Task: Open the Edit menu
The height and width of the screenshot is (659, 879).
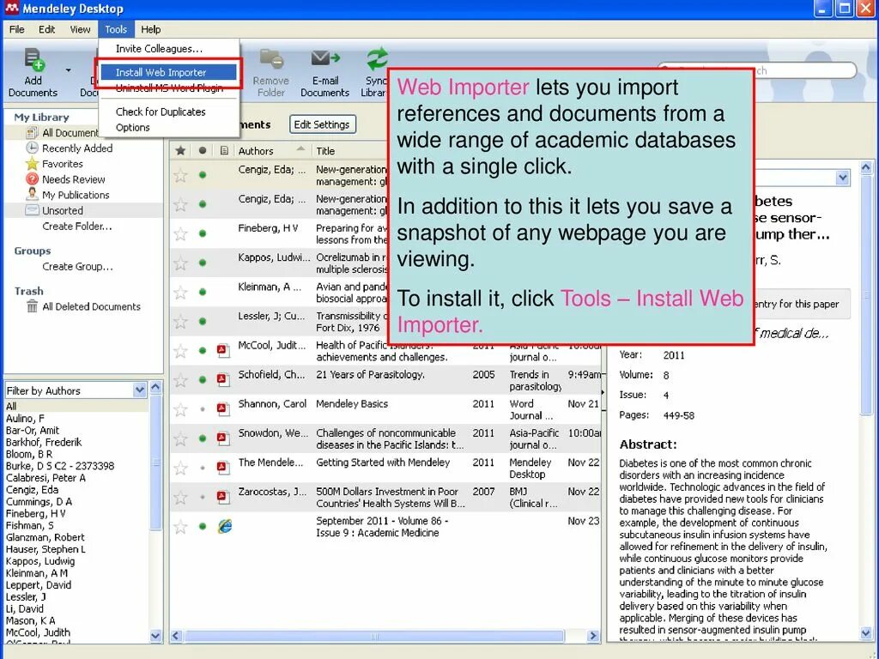Action: point(47,30)
